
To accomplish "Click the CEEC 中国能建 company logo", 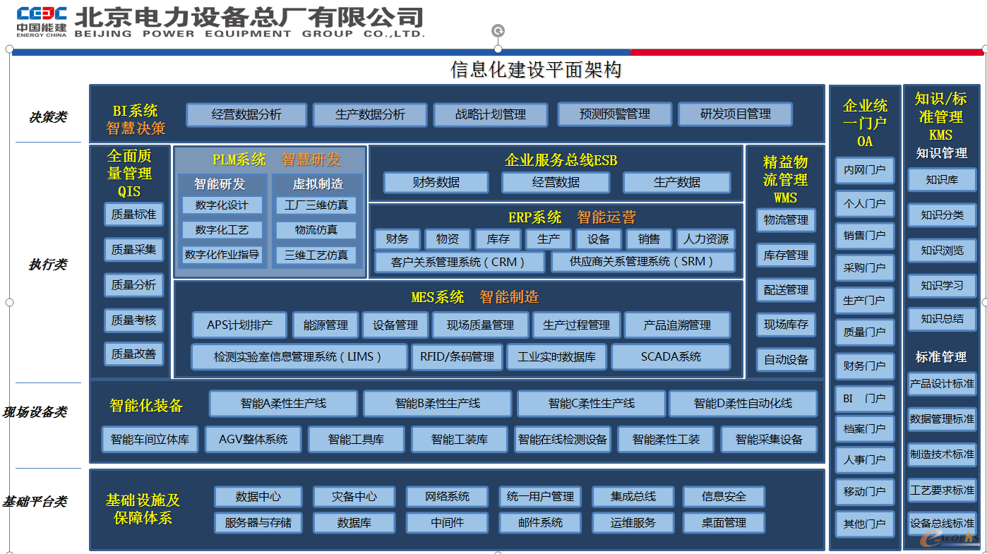I will coord(42,21).
